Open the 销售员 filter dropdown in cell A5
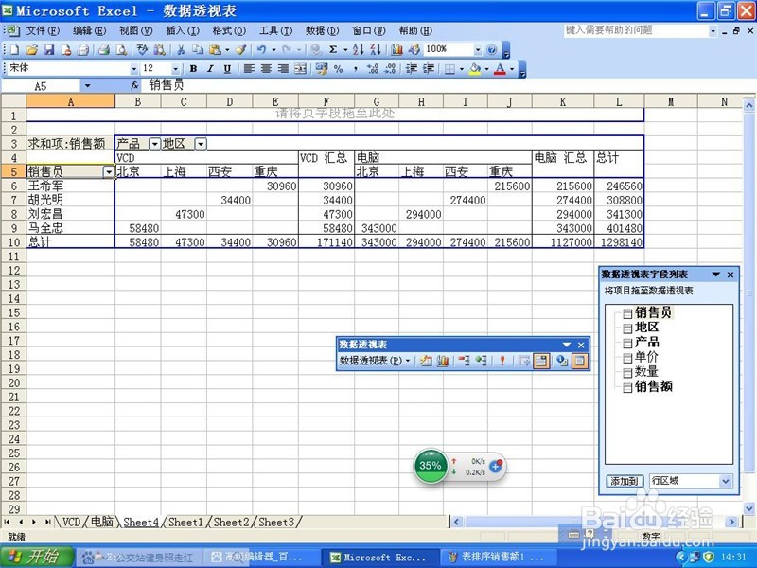This screenshot has width=757, height=568. point(107,172)
